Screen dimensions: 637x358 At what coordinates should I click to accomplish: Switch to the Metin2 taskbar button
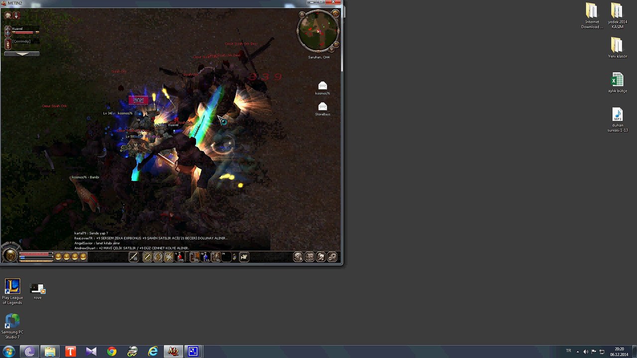click(173, 352)
